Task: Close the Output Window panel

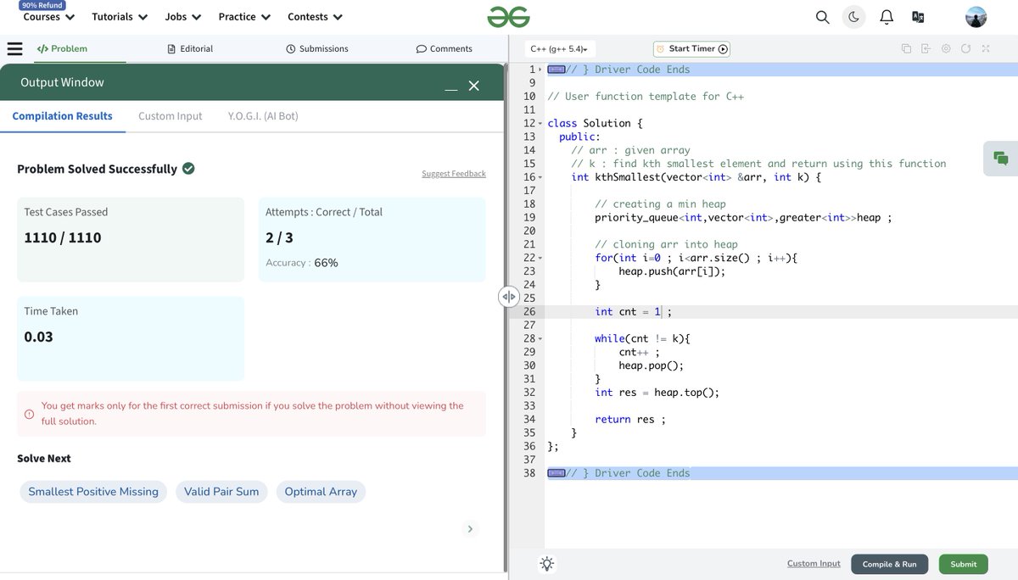Action: 474,86
